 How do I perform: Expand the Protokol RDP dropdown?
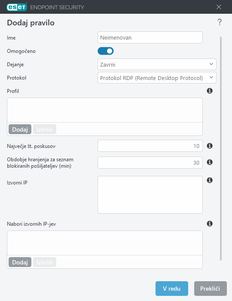157,78
